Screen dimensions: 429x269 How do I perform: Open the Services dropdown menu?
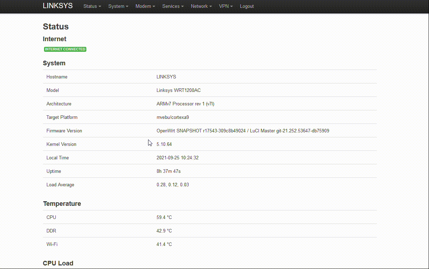coord(173,6)
